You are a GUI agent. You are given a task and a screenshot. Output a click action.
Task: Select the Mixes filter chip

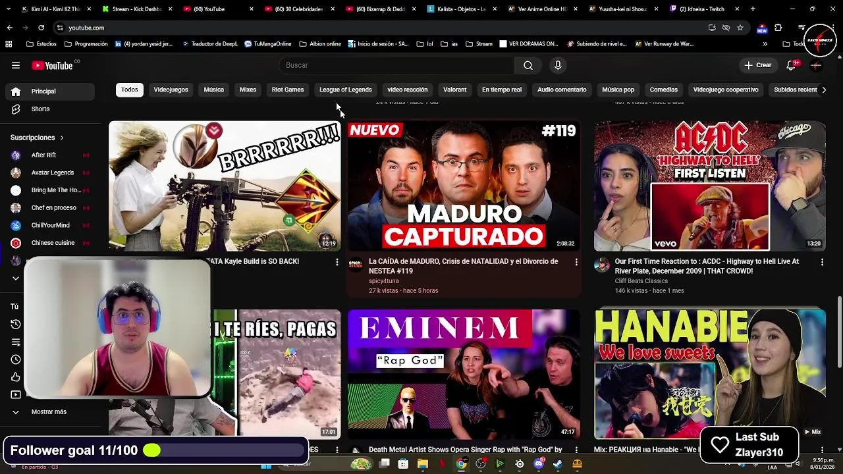(248, 90)
